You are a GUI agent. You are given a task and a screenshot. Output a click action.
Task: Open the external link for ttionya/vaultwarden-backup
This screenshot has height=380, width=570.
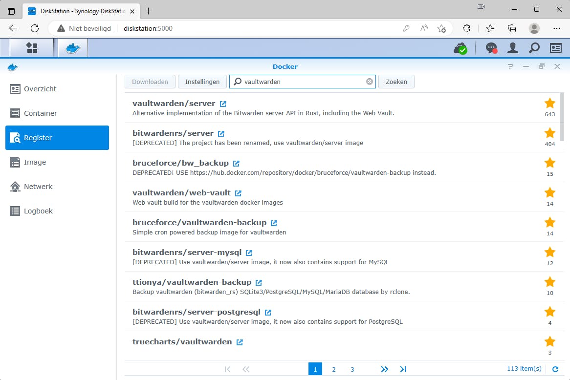259,283
